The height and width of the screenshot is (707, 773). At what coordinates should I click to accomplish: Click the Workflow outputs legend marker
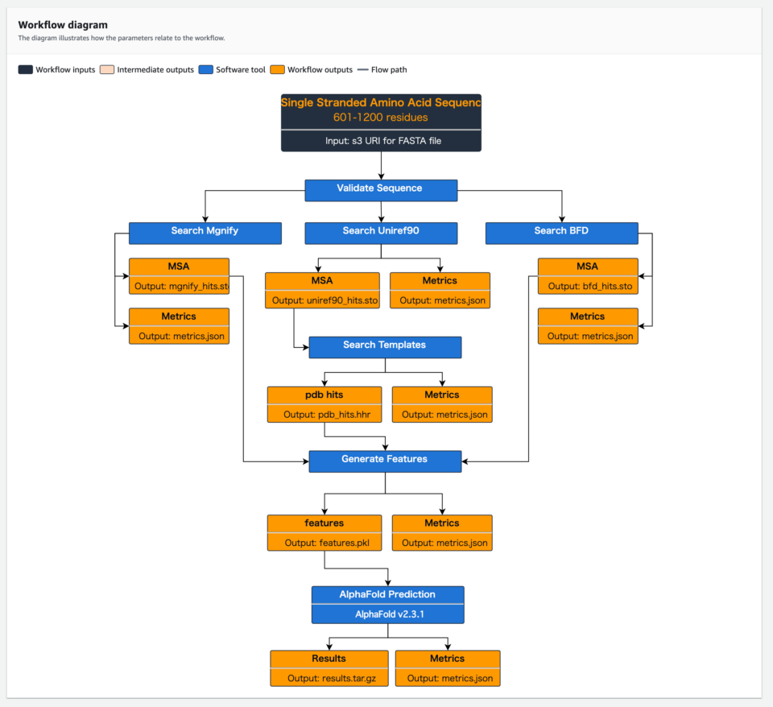(278, 70)
